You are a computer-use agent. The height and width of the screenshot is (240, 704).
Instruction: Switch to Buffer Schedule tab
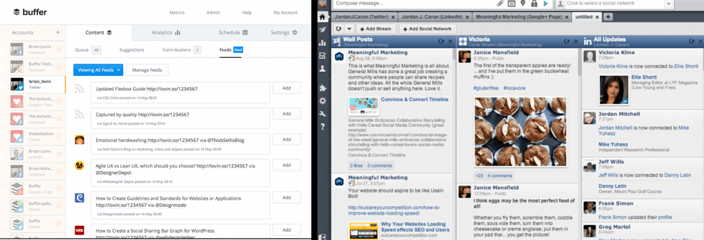point(233,33)
